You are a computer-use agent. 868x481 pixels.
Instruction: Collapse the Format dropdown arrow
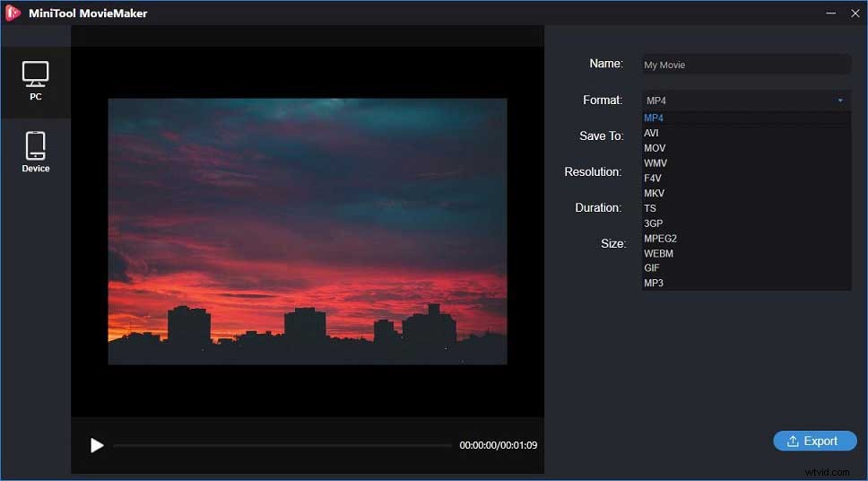point(840,101)
